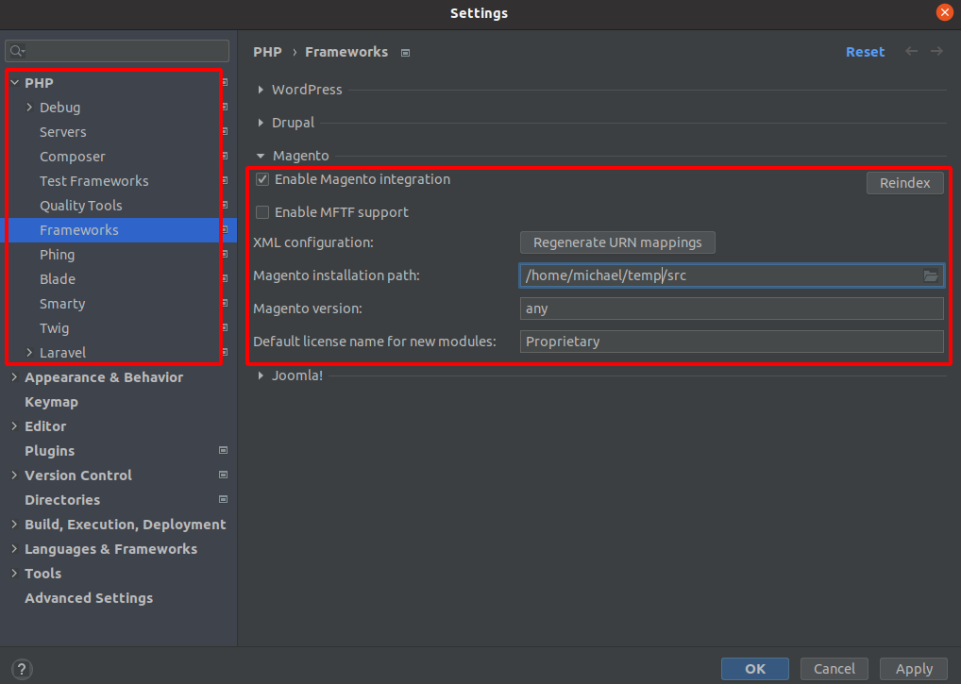961x684 pixels.
Task: Collapse the Magento section
Action: (x=261, y=156)
